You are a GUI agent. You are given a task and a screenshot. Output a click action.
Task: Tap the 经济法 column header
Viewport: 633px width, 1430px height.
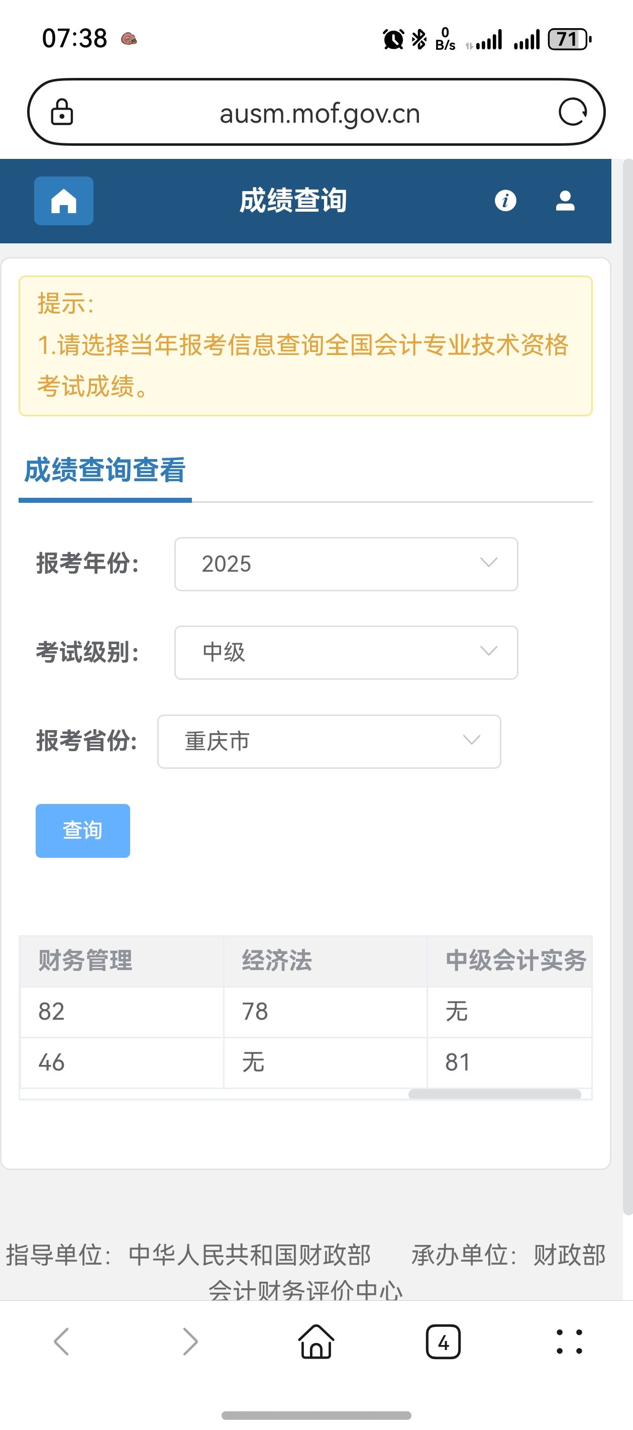tap(277, 961)
